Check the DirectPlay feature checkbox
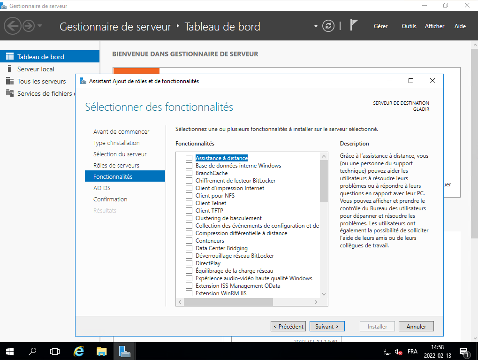The height and width of the screenshot is (360, 478). [x=189, y=263]
